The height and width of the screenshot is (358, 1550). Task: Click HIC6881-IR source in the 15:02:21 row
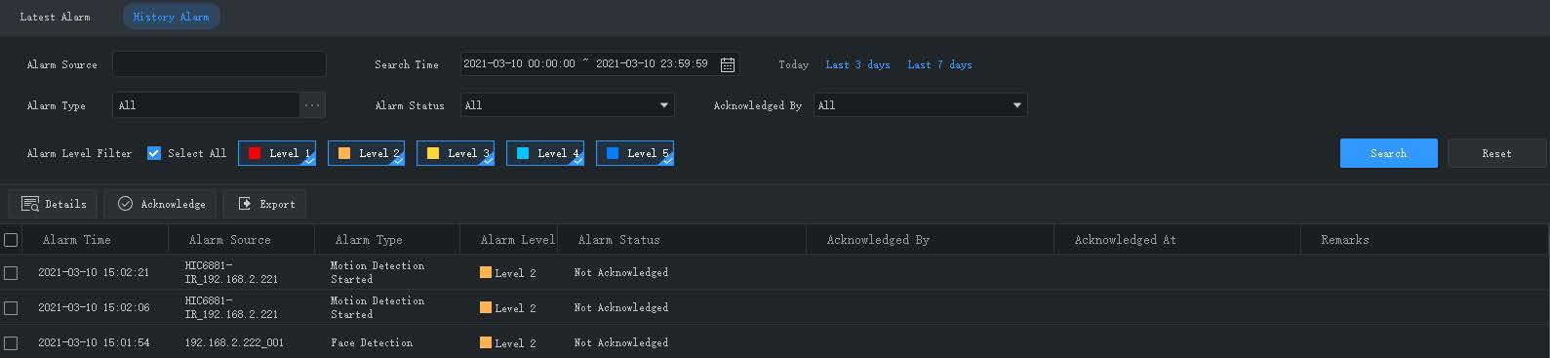pos(231,272)
